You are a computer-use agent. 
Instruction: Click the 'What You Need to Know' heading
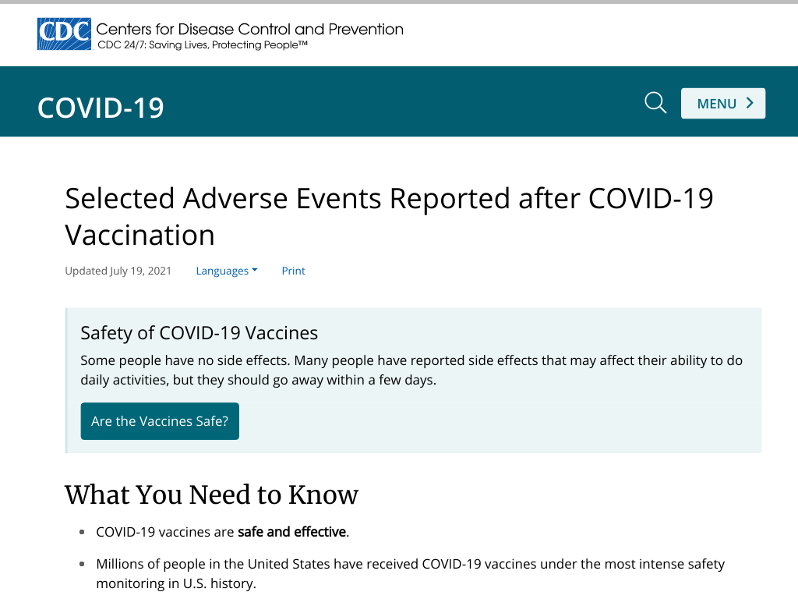pos(212,494)
